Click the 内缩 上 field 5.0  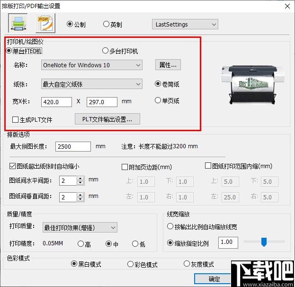230,181
